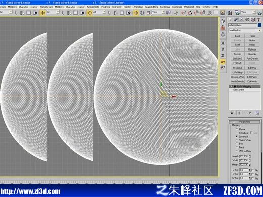The width and height of the screenshot is (263, 197).
Task: Open the Modifier List dropdown
Action: 245,30
